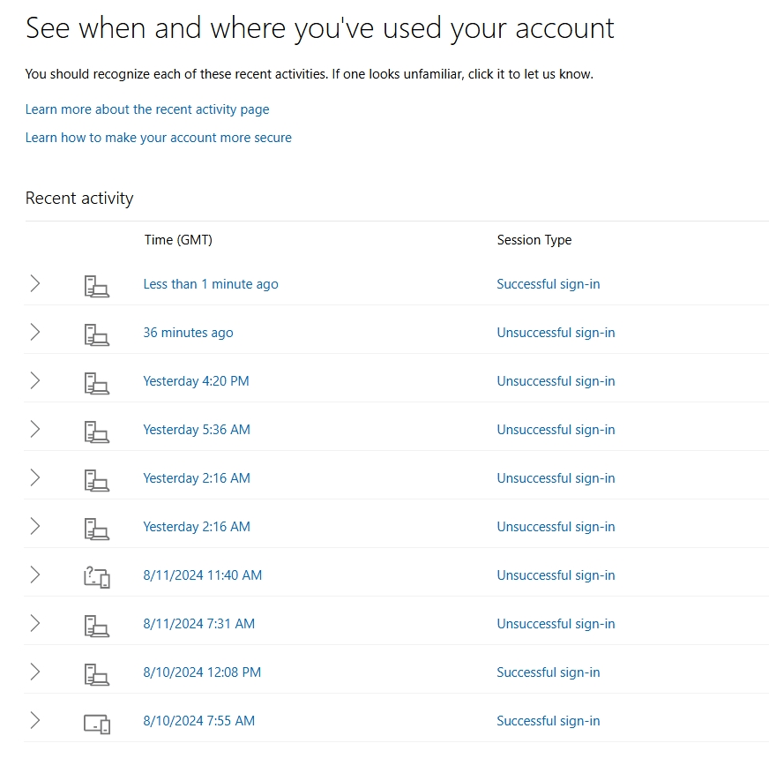Viewport: 769px width, 766px height.
Task: Click the desktop device icon beside 'Less than 1 minute ago'
Action: coord(97,284)
